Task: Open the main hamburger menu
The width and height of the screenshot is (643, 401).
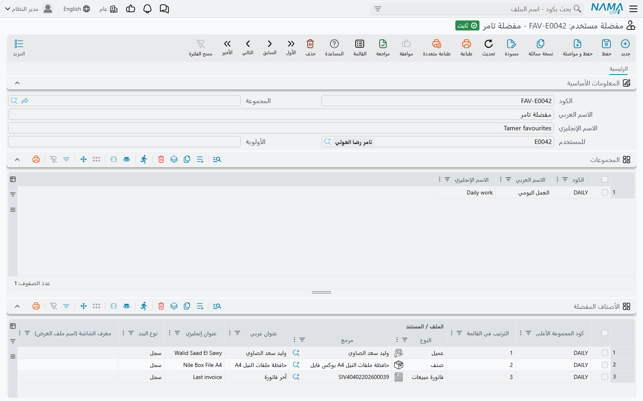Action: point(633,9)
